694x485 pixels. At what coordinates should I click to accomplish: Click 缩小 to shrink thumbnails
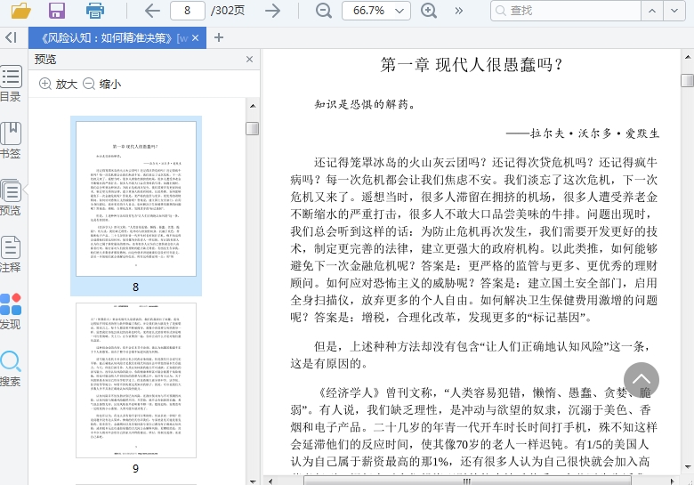pos(101,84)
